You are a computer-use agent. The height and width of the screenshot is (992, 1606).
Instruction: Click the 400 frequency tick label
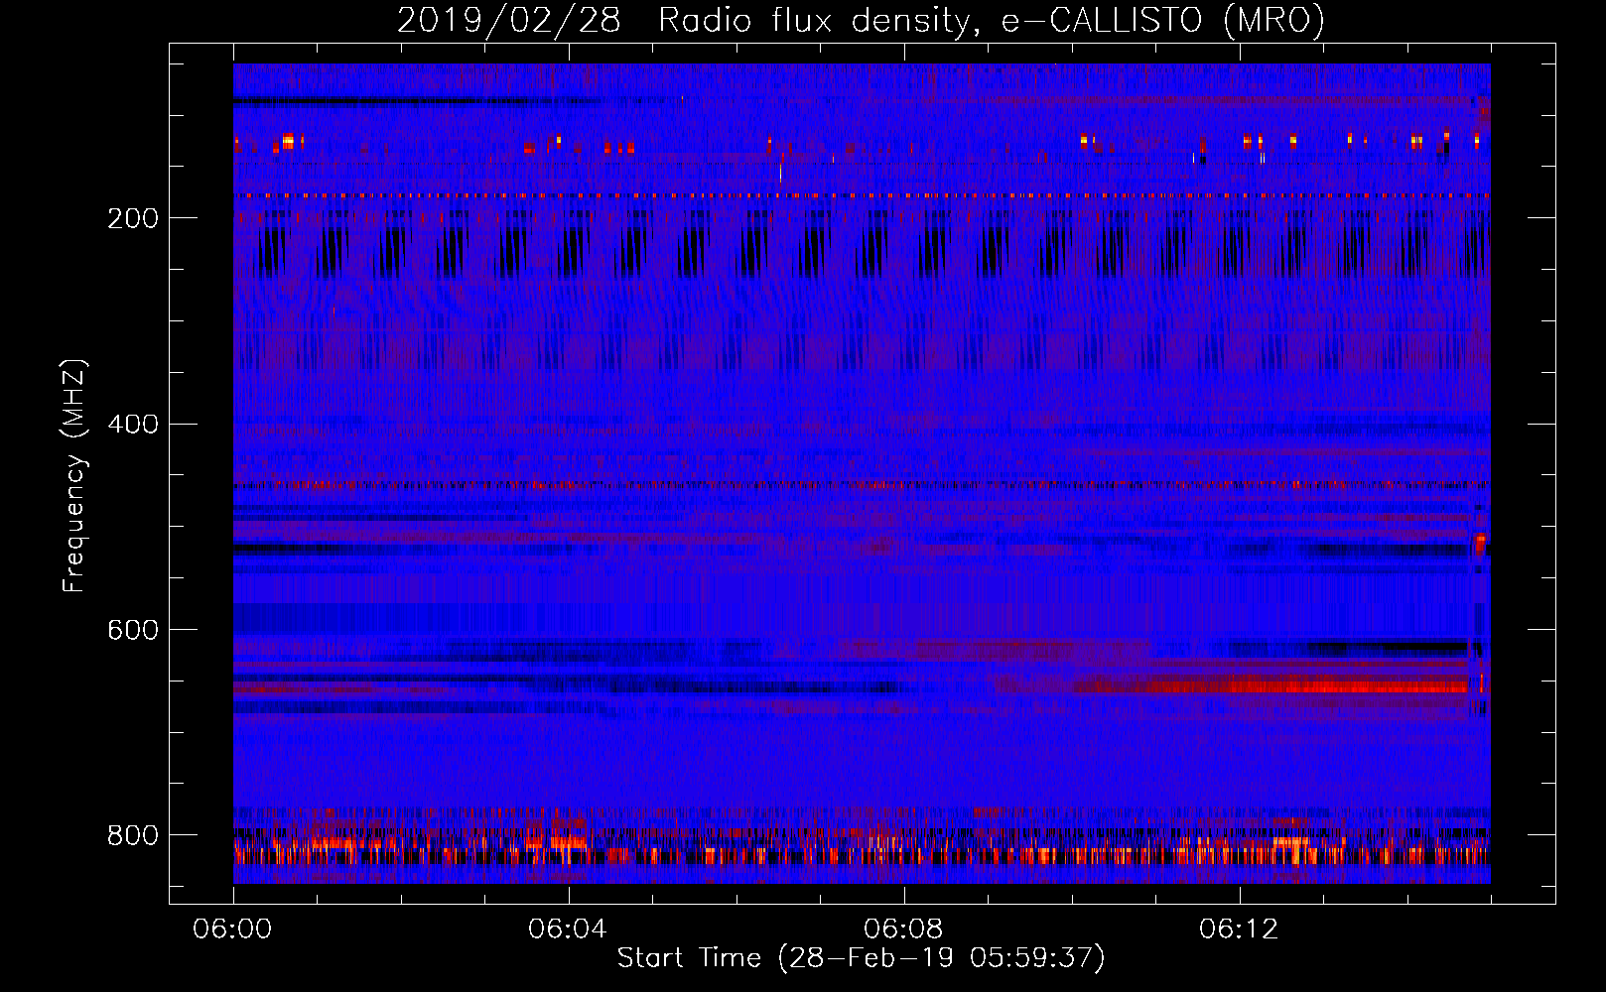(x=133, y=425)
